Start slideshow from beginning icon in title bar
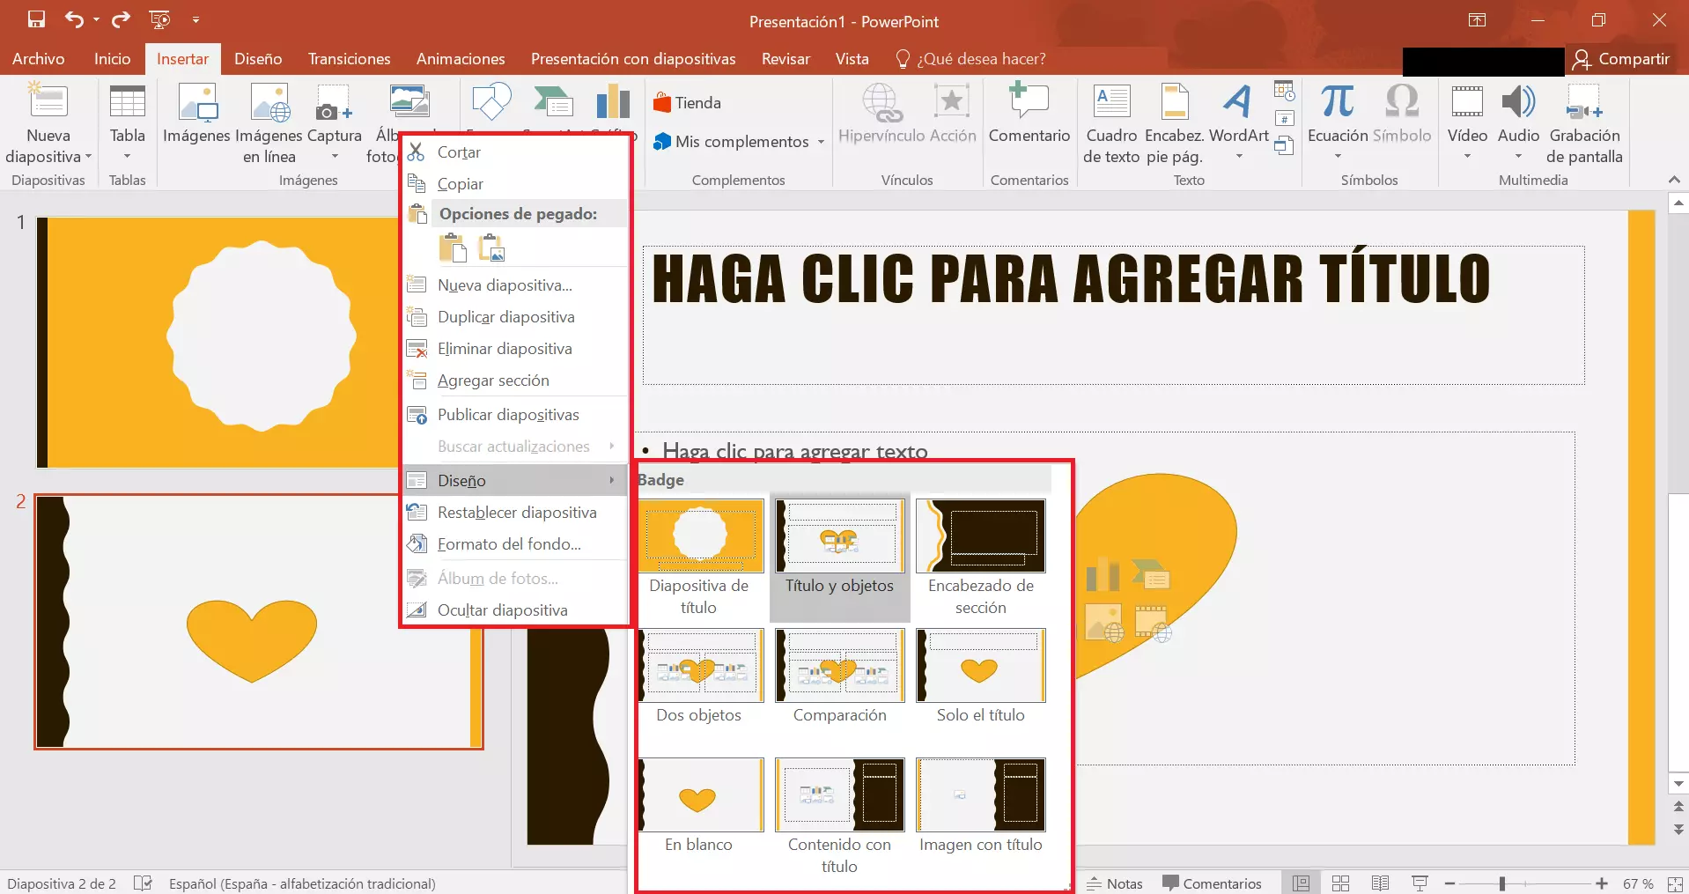1689x894 pixels. 159,19
